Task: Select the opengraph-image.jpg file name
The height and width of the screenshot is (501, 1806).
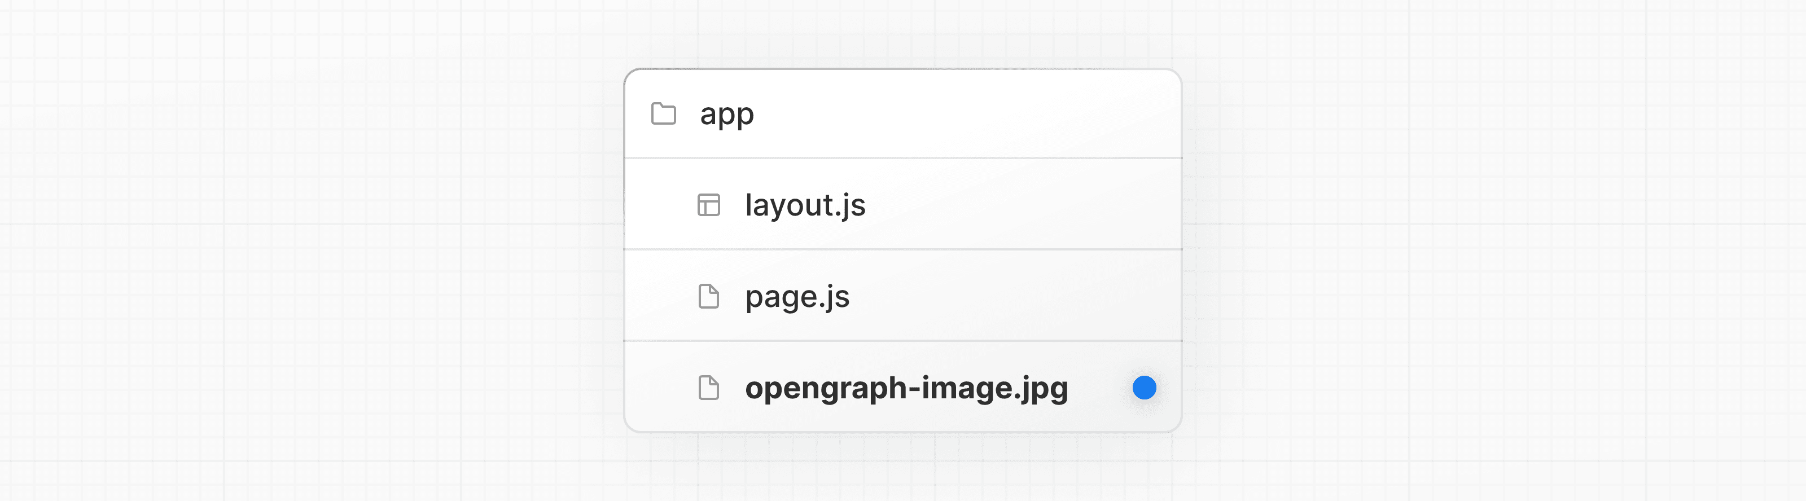Action: click(906, 388)
